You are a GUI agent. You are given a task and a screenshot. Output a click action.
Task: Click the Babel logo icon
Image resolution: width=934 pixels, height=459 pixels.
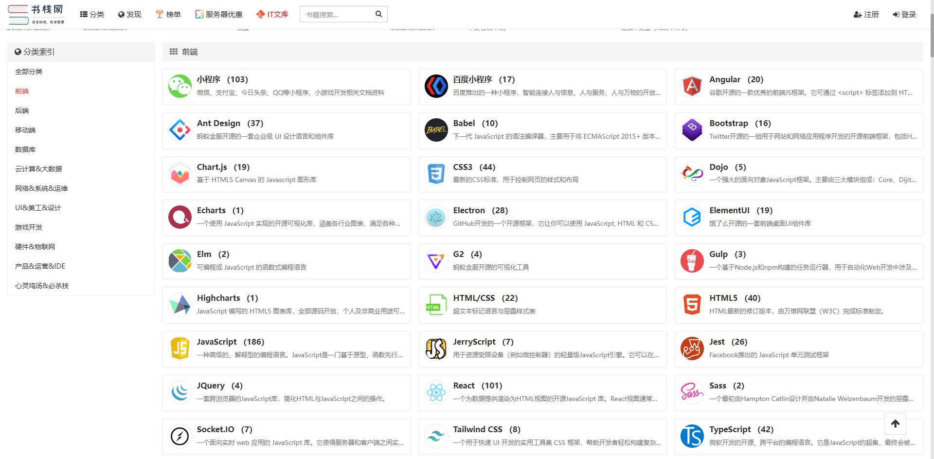436,130
